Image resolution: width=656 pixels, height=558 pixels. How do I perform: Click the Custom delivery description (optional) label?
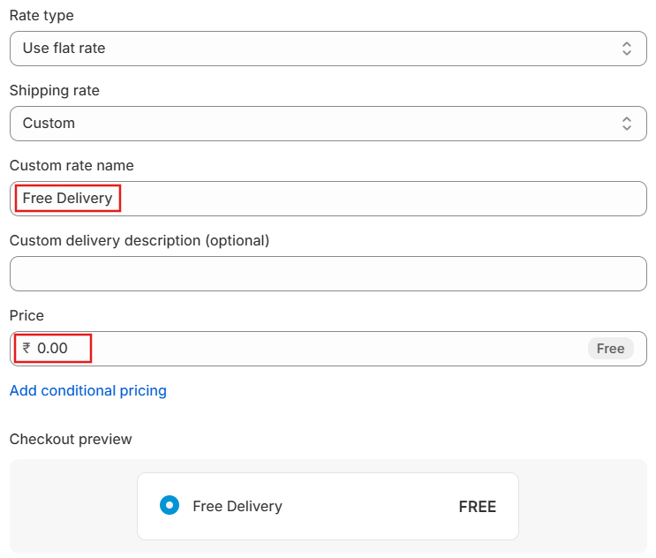[139, 240]
